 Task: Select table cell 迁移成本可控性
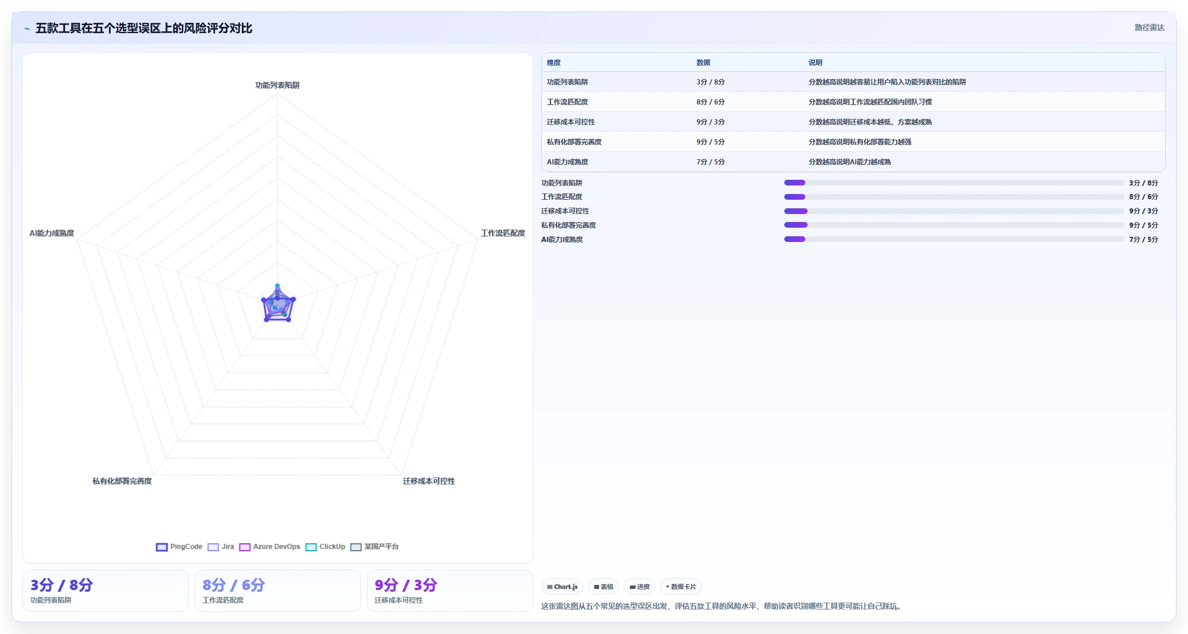click(571, 122)
